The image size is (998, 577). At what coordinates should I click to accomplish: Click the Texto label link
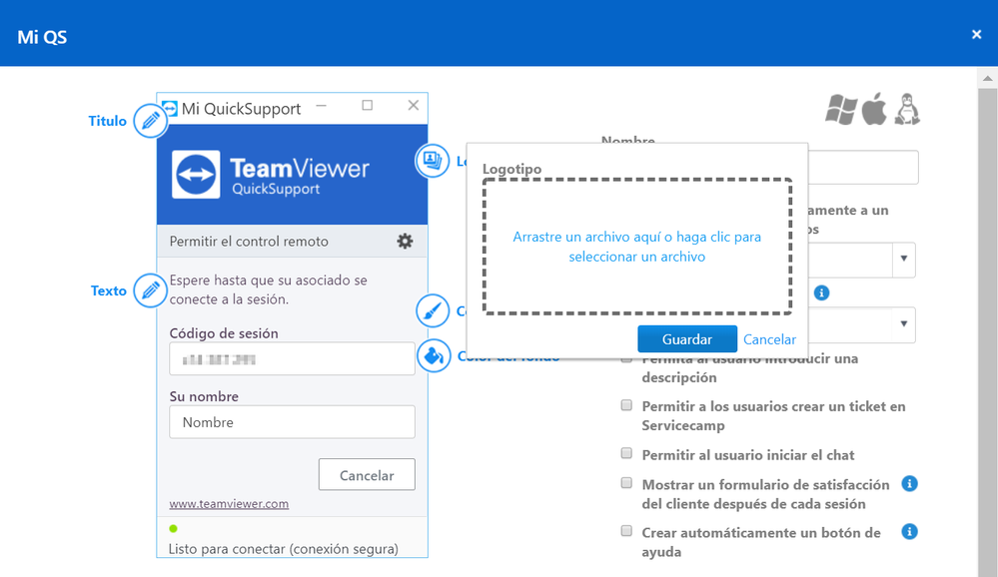109,290
